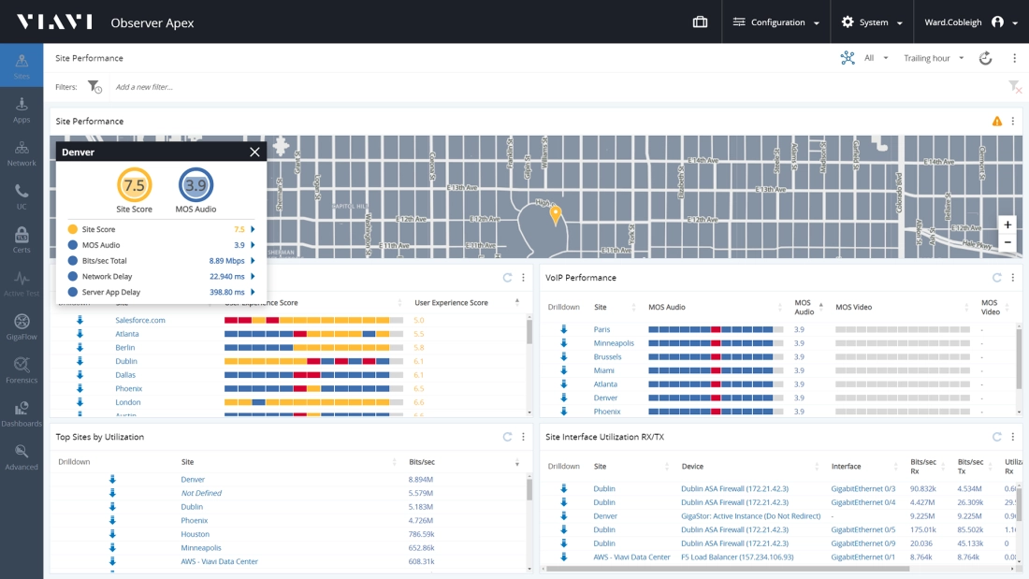This screenshot has height=579, width=1029.
Task: Close the Denver popup
Action: point(254,152)
